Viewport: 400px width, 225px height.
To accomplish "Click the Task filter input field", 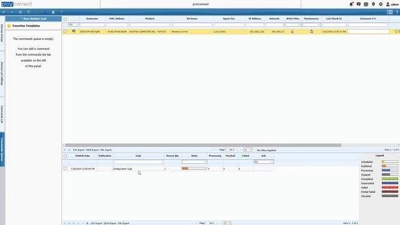I will (138, 162).
